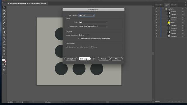Image resolution: width=187 pixels, height=105 pixels.
Task: Click Cancel in SVG Options dialog
Action: (104, 59)
